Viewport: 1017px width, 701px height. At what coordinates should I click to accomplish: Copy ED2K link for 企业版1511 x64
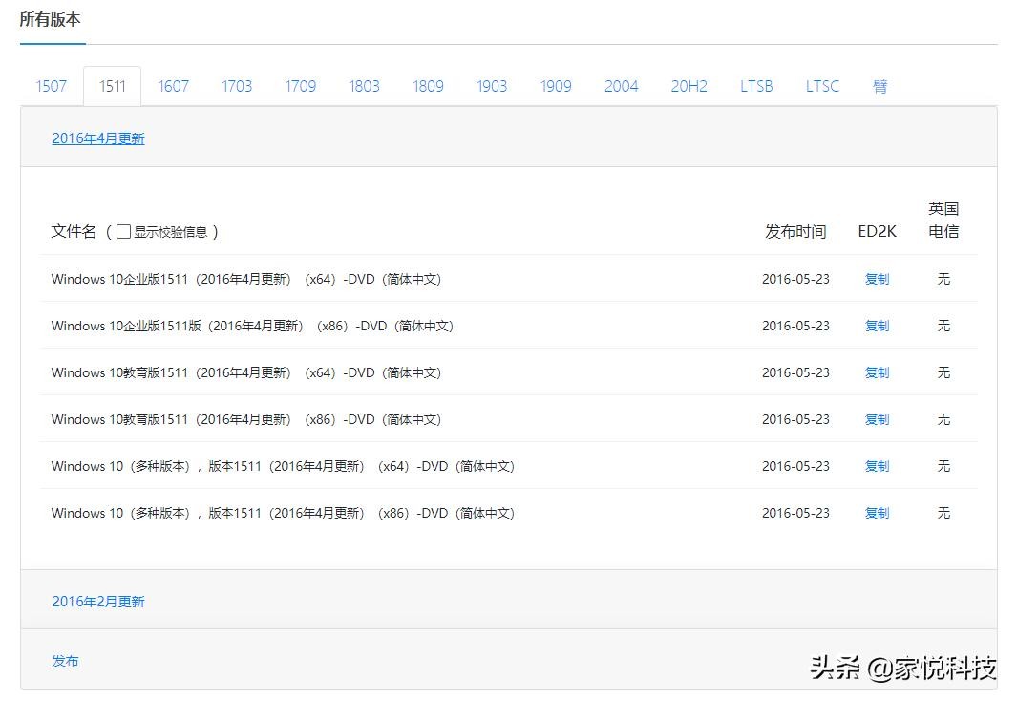[x=877, y=279]
